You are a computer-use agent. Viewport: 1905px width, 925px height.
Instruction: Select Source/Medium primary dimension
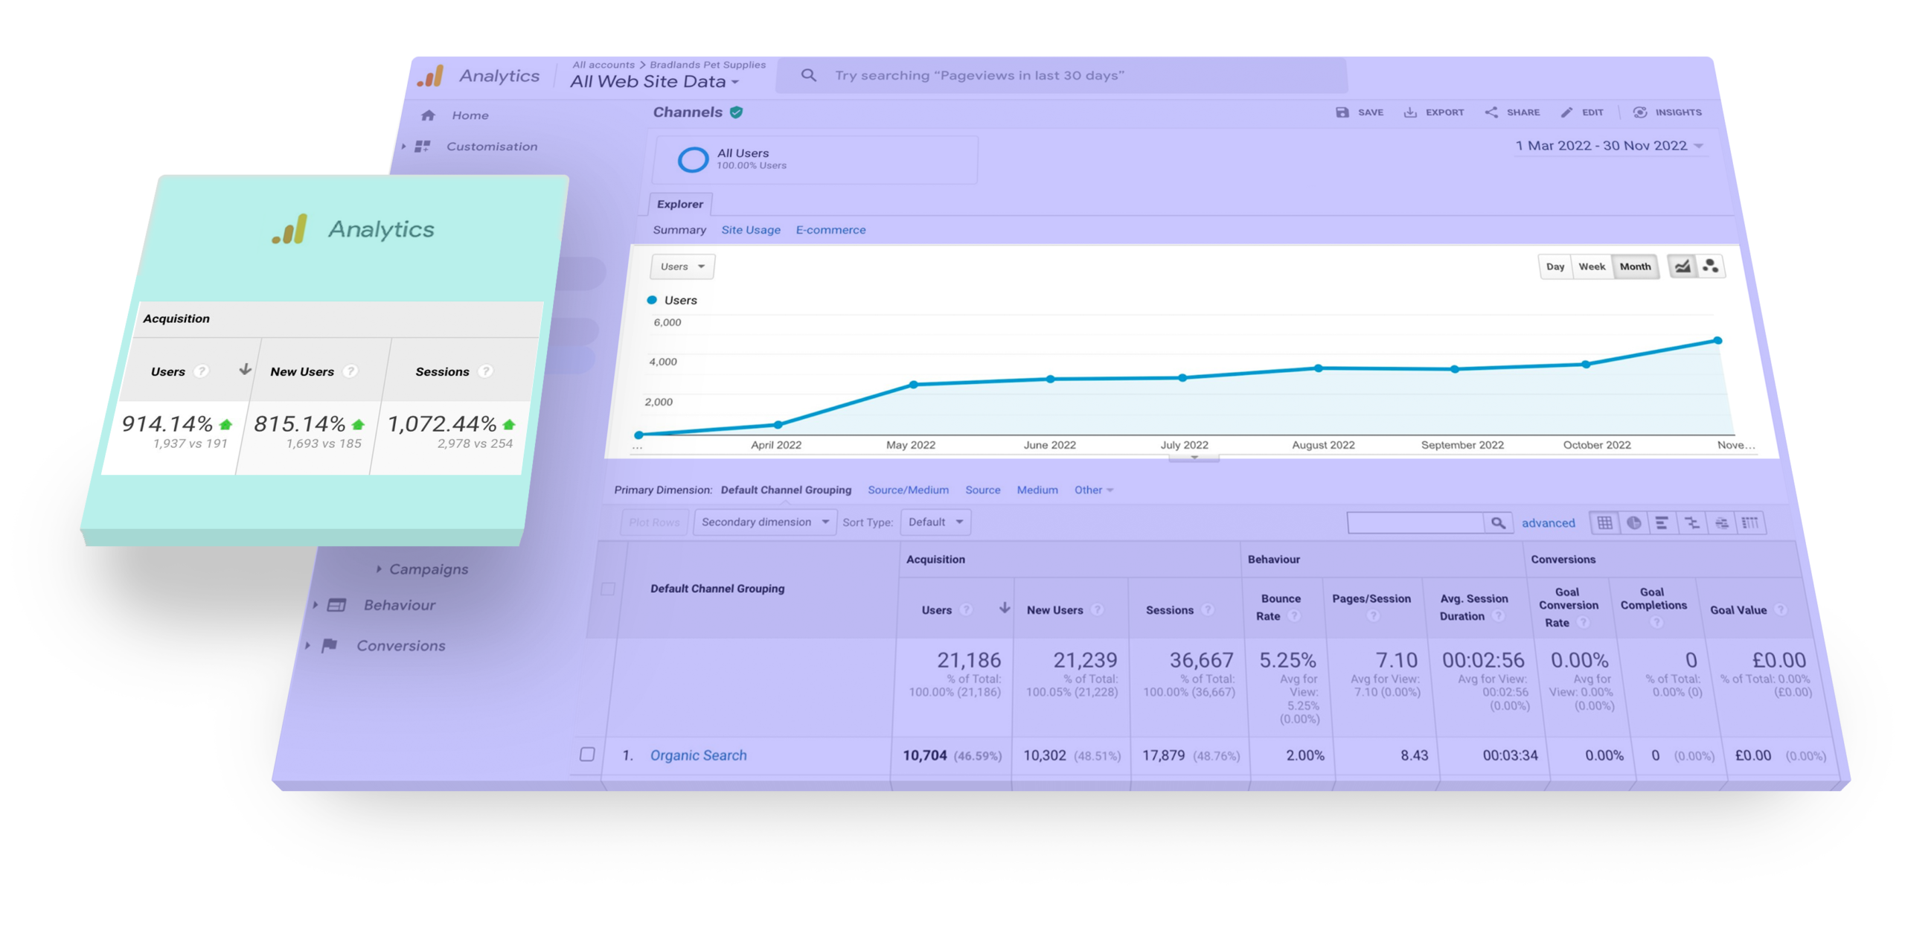tap(907, 490)
